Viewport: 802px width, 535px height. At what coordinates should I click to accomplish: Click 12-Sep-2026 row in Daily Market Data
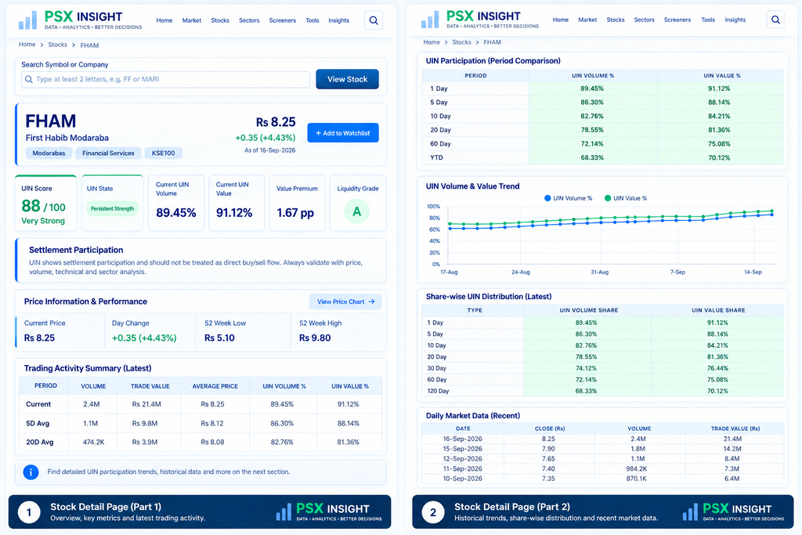click(x=602, y=459)
